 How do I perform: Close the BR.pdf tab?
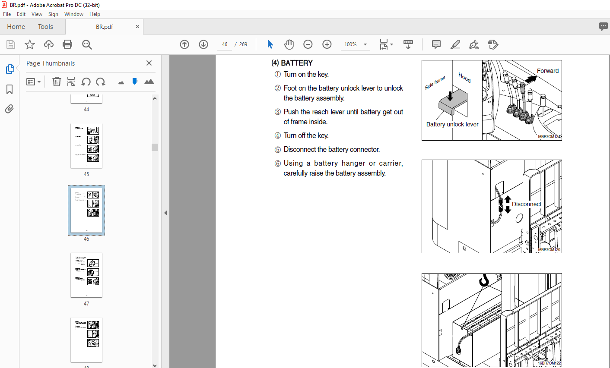(x=137, y=26)
